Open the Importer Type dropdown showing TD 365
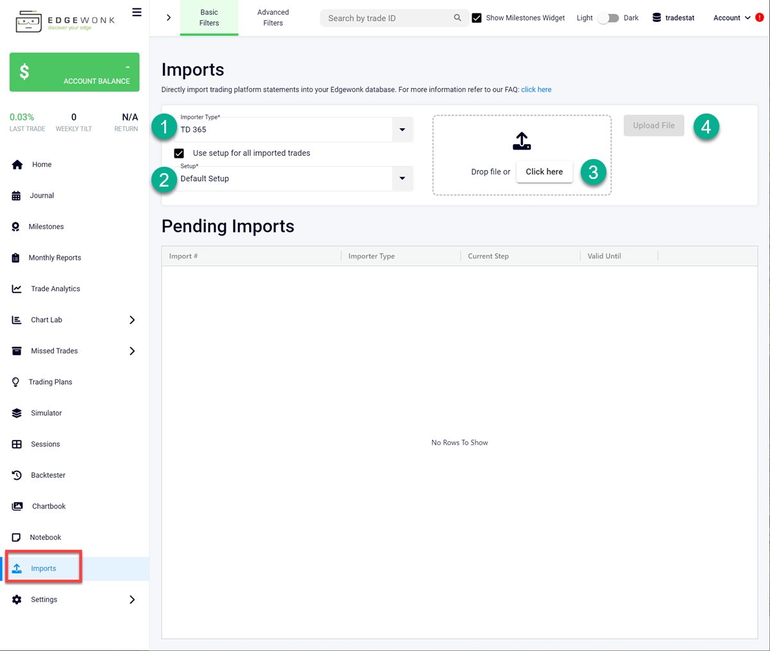 click(402, 130)
